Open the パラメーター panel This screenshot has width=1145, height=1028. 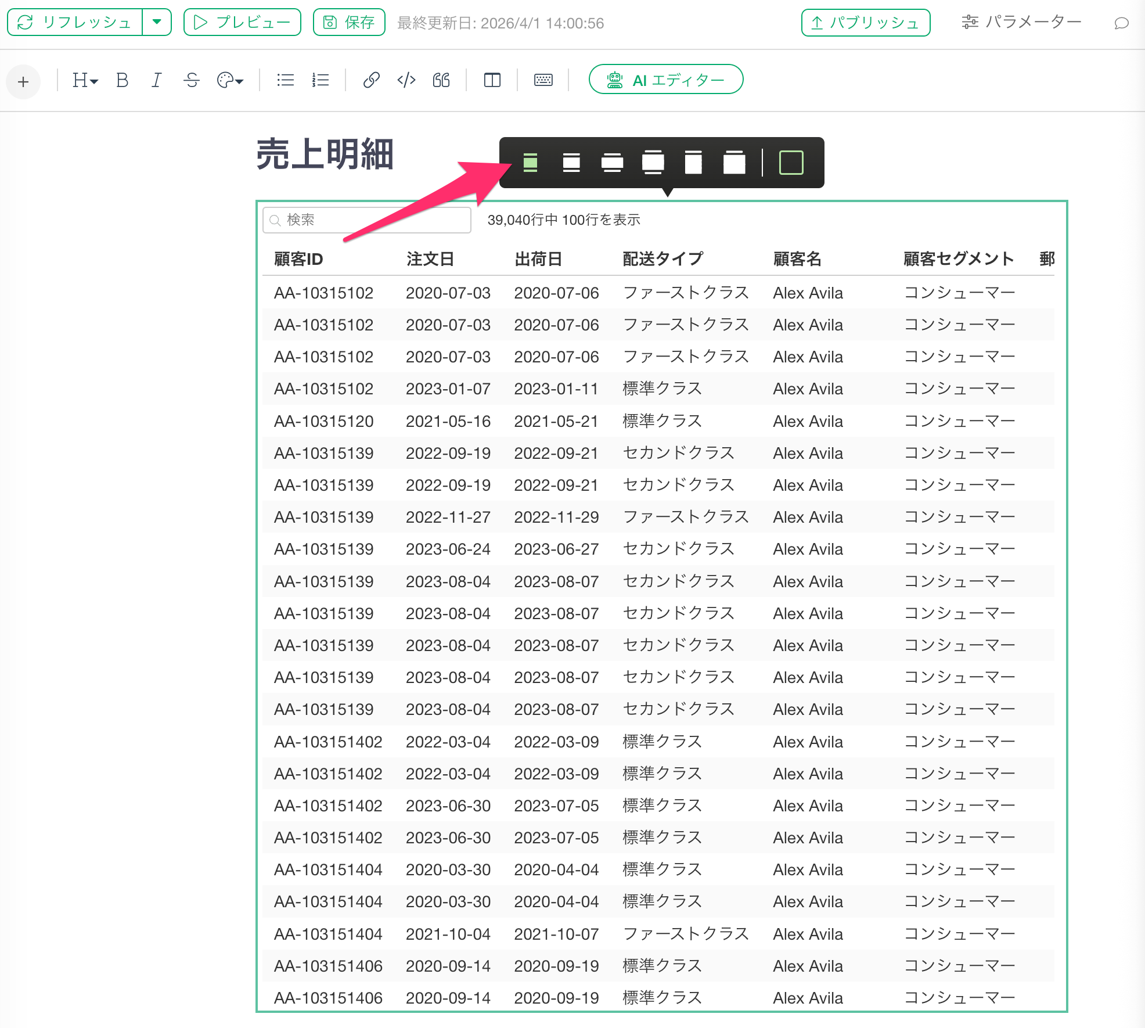coord(1021,22)
